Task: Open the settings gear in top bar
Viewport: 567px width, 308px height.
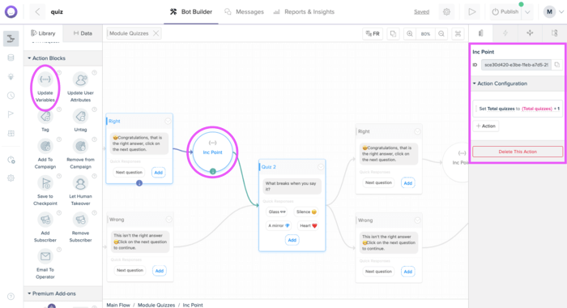Action: [446, 12]
